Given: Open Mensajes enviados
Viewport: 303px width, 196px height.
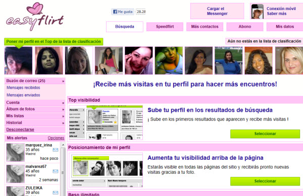Looking at the screenshot, I should (x=23, y=95).
